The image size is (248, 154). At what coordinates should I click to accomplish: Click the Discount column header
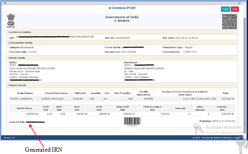[x=180, y=108]
